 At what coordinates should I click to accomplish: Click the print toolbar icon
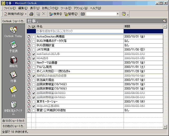31,14
